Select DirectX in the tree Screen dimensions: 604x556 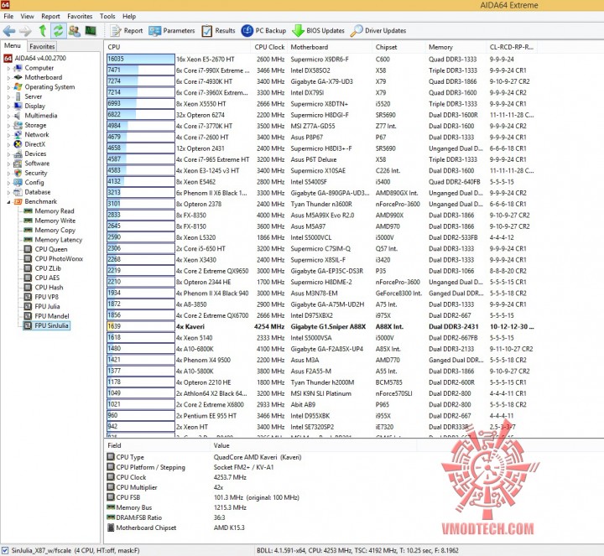[34, 144]
